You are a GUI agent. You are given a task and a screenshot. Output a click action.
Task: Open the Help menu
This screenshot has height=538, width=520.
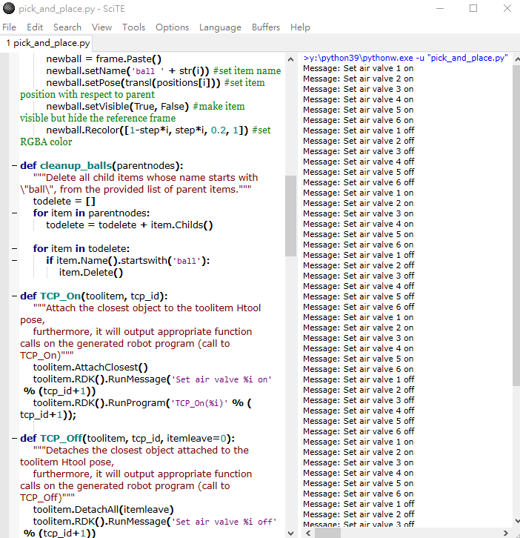pyautogui.click(x=300, y=27)
